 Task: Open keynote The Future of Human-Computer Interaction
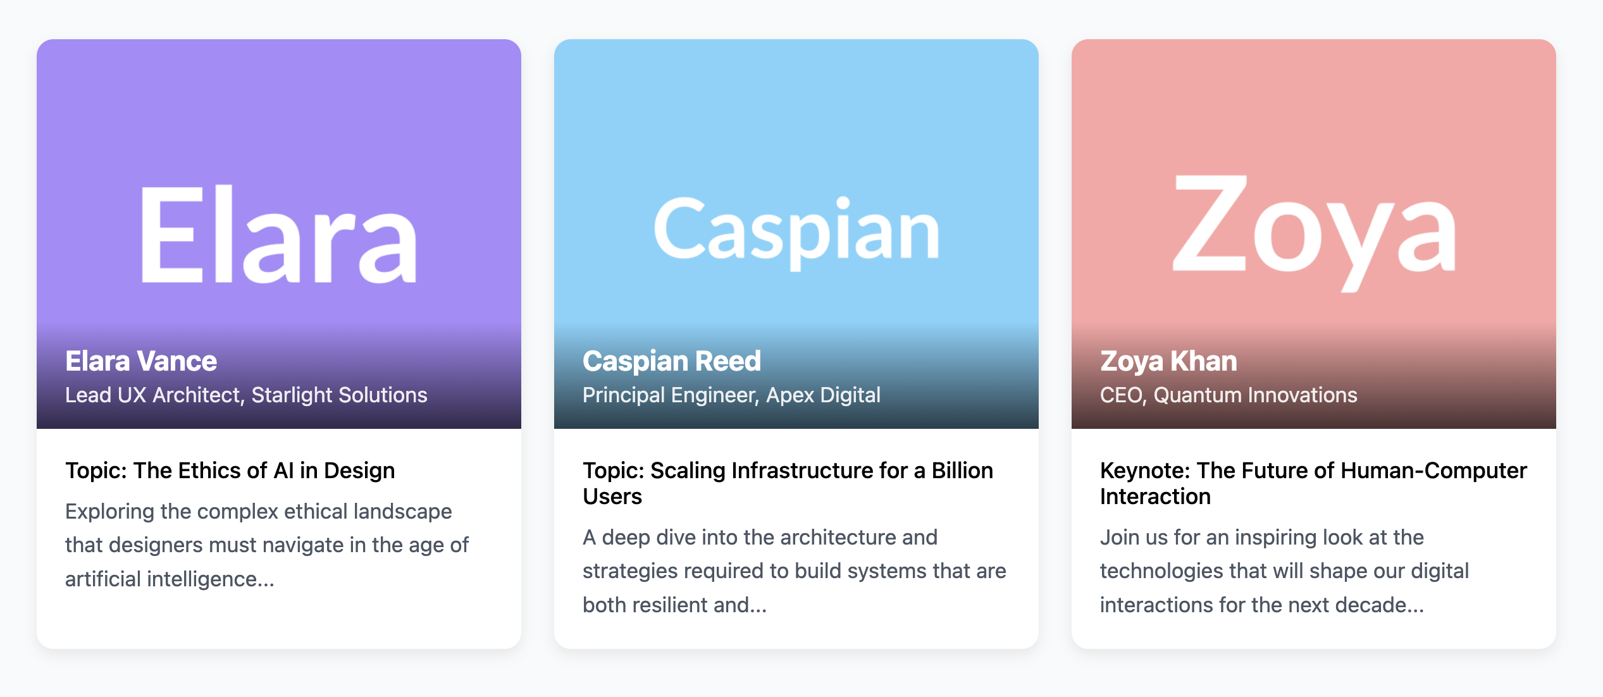click(1313, 483)
